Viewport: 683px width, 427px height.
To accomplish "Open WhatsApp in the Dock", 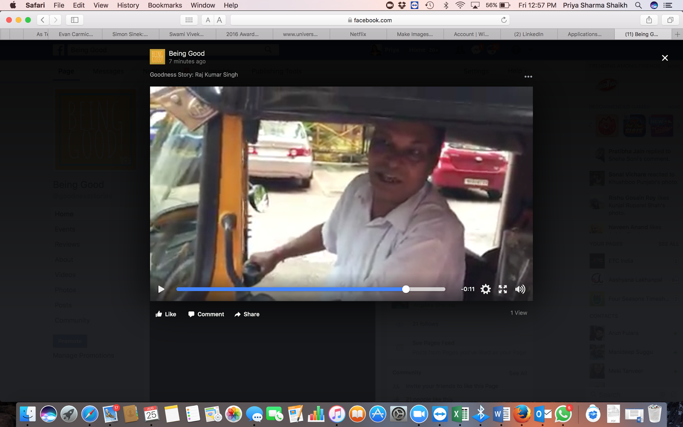I will tap(563, 414).
